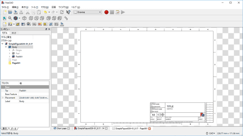This screenshot has width=243, height=136.
Task: Click the spreadsheet view icon
Action: click(x=56, y=24)
